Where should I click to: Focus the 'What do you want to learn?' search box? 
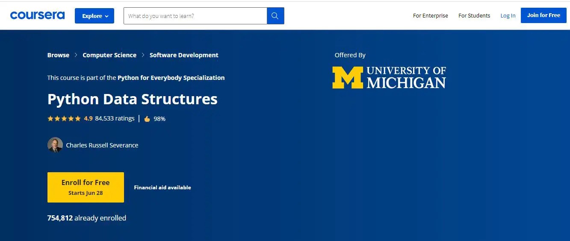click(195, 16)
